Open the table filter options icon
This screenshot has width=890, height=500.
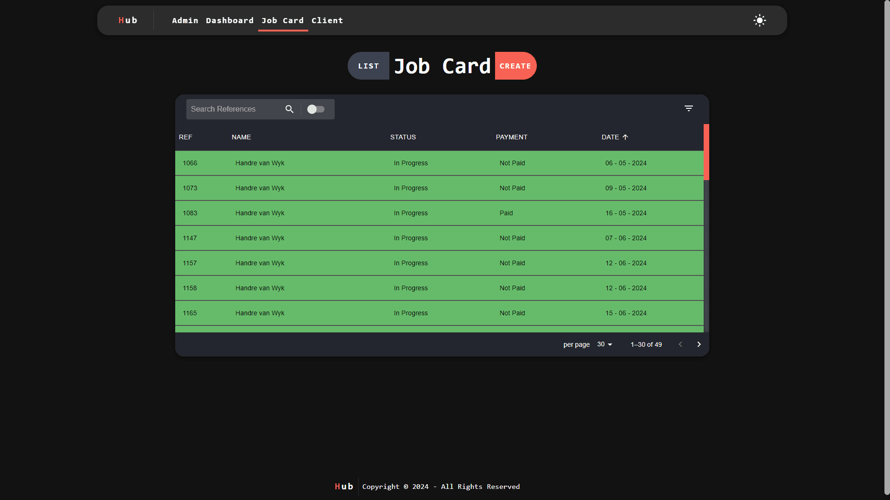(x=688, y=108)
